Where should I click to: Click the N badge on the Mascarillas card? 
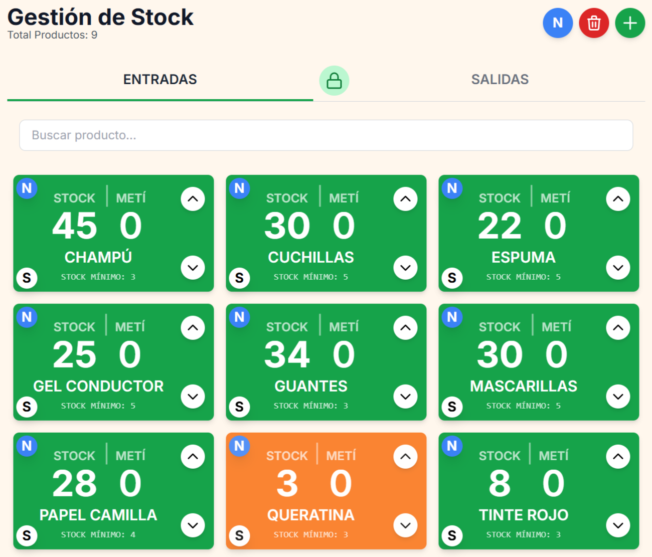coord(452,317)
